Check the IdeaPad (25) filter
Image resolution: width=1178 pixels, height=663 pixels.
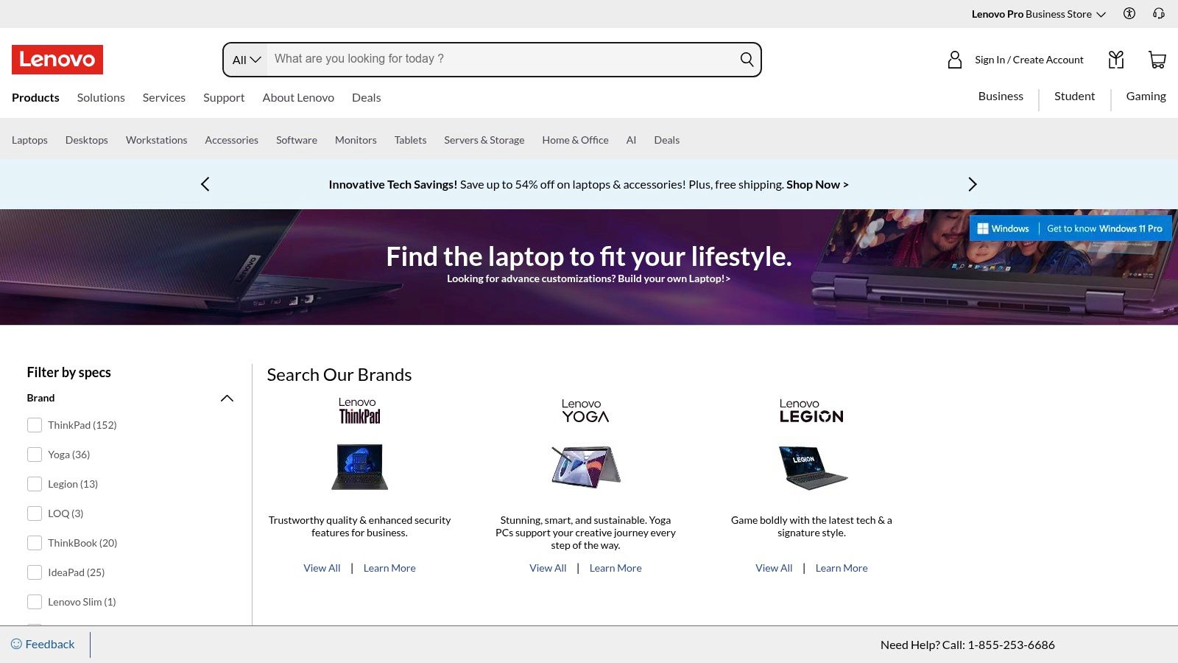tap(35, 572)
